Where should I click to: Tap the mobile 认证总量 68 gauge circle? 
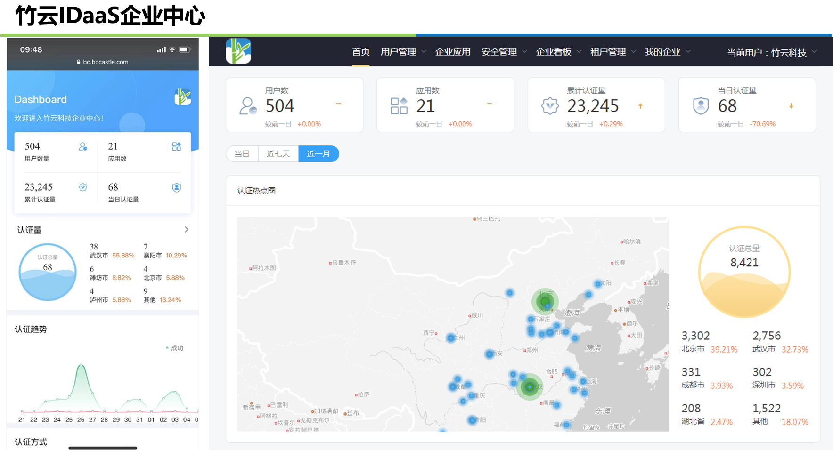48,272
